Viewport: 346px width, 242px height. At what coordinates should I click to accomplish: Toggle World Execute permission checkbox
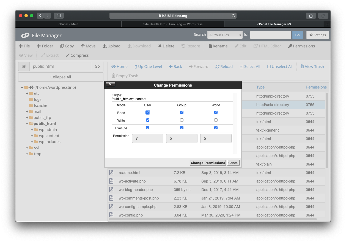click(216, 128)
